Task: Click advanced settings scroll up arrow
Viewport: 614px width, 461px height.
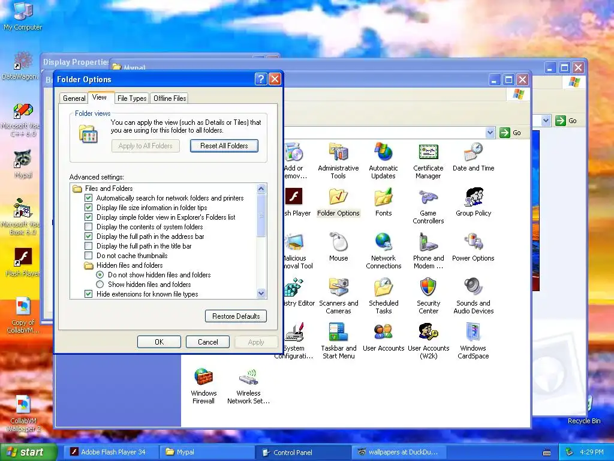Action: [x=261, y=188]
